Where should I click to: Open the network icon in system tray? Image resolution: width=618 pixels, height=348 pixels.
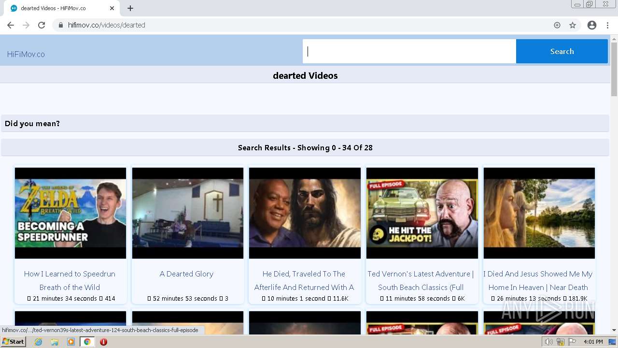(561, 342)
